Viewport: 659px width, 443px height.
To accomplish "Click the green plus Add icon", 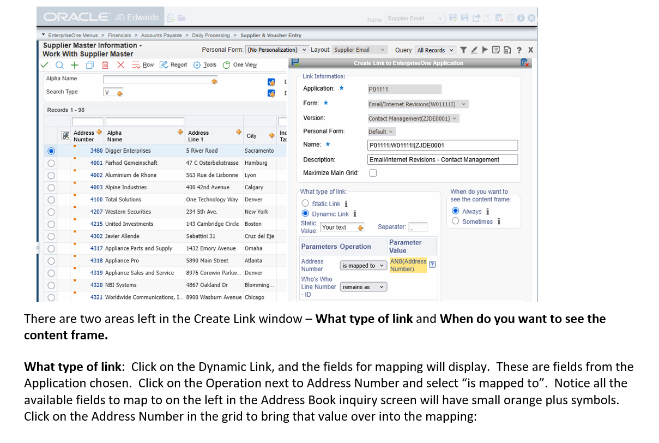I will (x=75, y=65).
